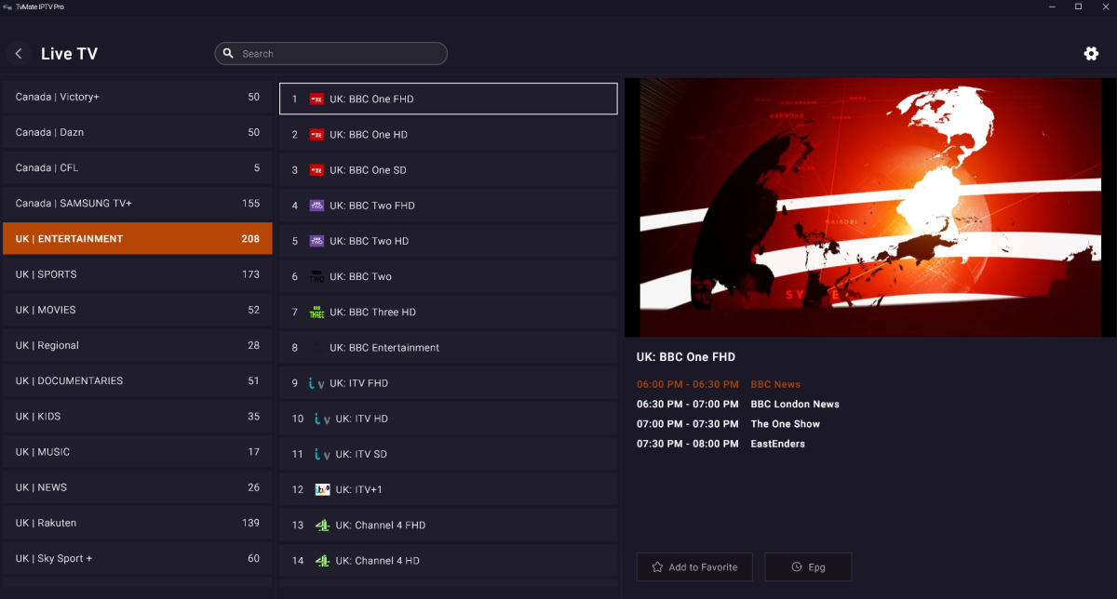Click the magnifier icon in search bar
The width and height of the screenshot is (1117, 599).
[x=229, y=54]
